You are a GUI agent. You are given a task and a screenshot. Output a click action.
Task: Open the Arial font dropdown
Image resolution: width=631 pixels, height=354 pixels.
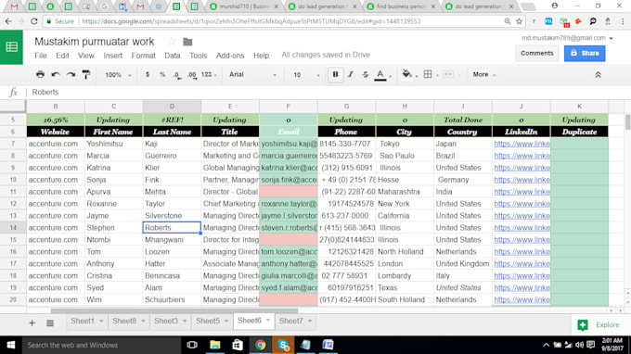[x=252, y=75]
